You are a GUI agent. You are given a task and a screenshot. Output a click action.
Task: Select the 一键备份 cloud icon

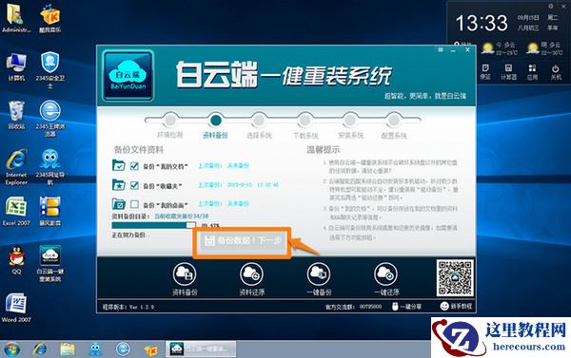pyautogui.click(x=319, y=274)
